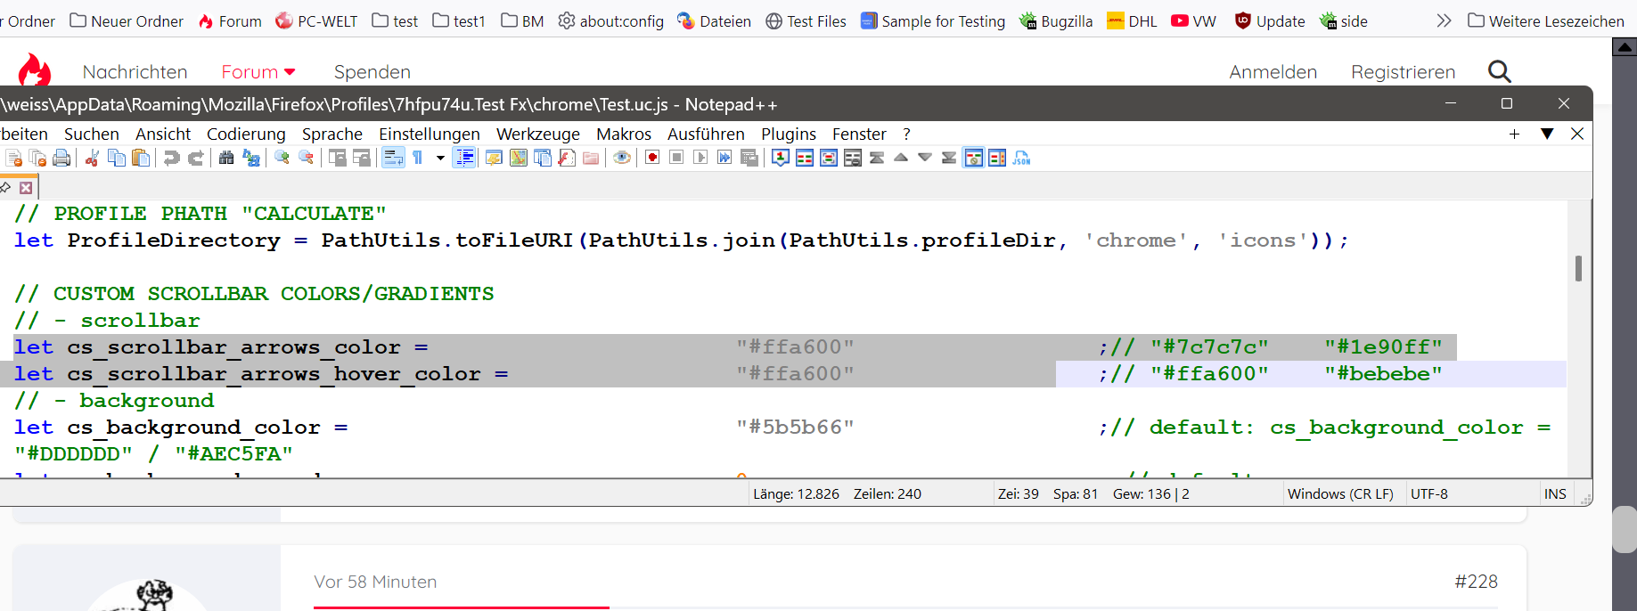Click the Copy icon in the toolbar

tap(116, 158)
